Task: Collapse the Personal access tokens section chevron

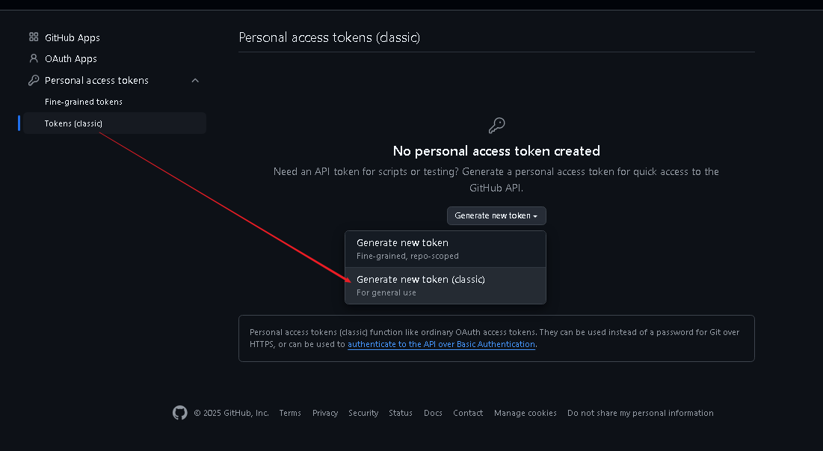Action: [195, 80]
